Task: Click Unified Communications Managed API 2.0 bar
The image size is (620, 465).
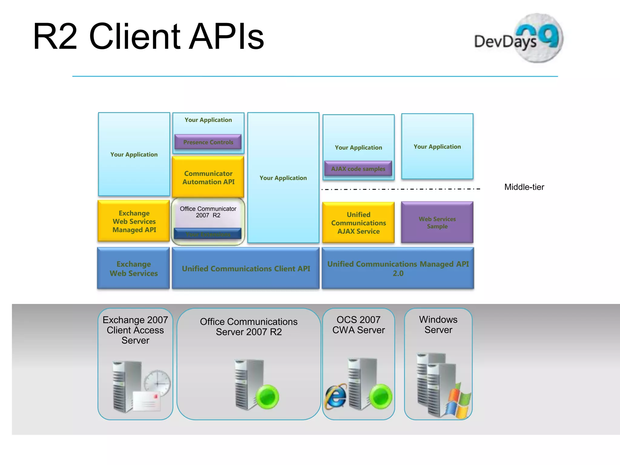Action: [398, 269]
